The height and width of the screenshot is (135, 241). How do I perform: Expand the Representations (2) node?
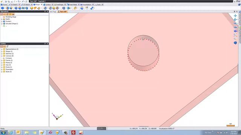tap(2, 49)
